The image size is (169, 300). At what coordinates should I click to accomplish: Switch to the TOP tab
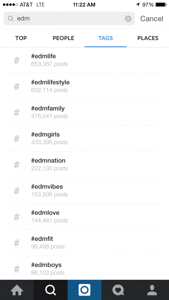(x=21, y=38)
